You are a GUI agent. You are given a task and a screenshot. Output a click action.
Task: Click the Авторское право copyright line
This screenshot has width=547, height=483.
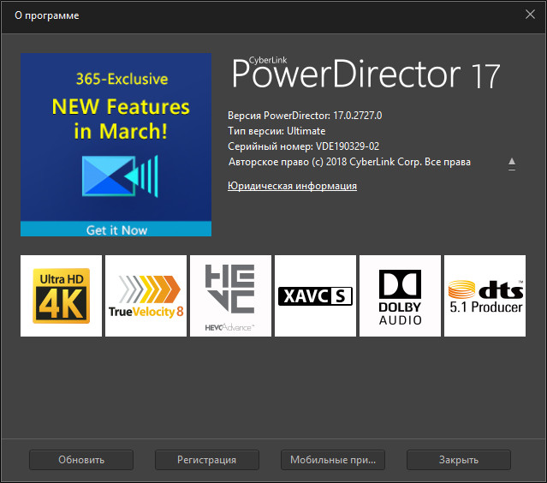pos(348,161)
